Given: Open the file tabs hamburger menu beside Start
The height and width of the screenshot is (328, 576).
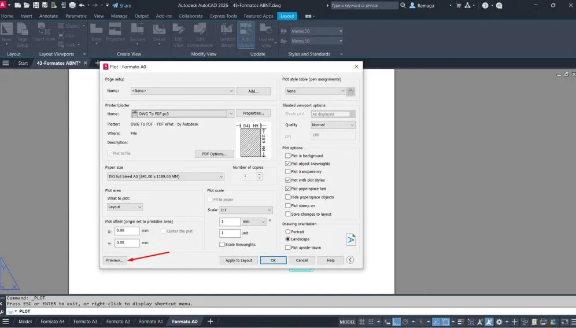Looking at the screenshot, I should pos(6,63).
